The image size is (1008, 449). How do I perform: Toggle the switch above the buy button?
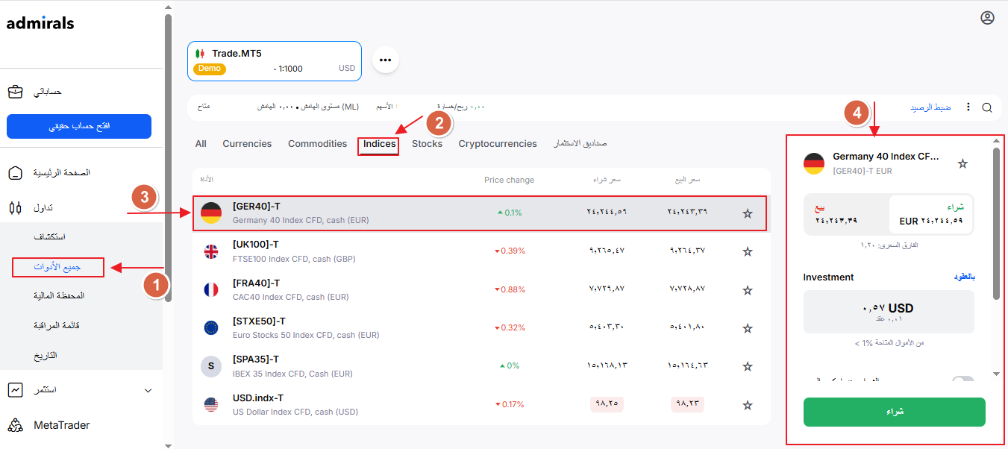962,380
